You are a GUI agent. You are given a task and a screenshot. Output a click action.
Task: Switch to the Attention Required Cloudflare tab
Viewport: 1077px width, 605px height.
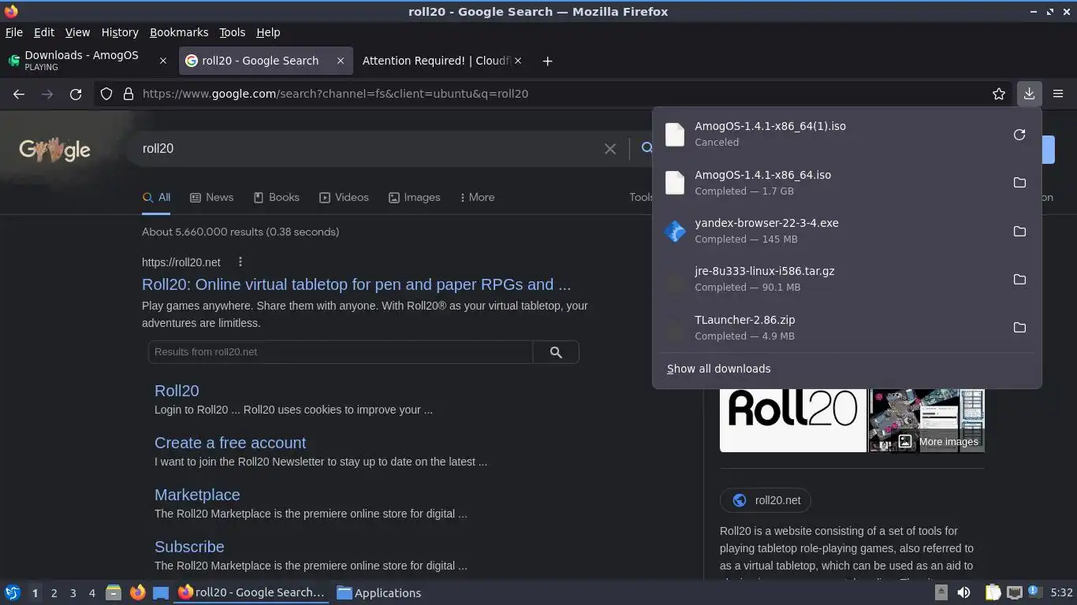pos(436,61)
